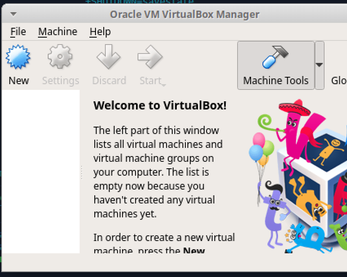The image size is (347, 277).
Task: Open the Machine menu
Action: tap(58, 31)
